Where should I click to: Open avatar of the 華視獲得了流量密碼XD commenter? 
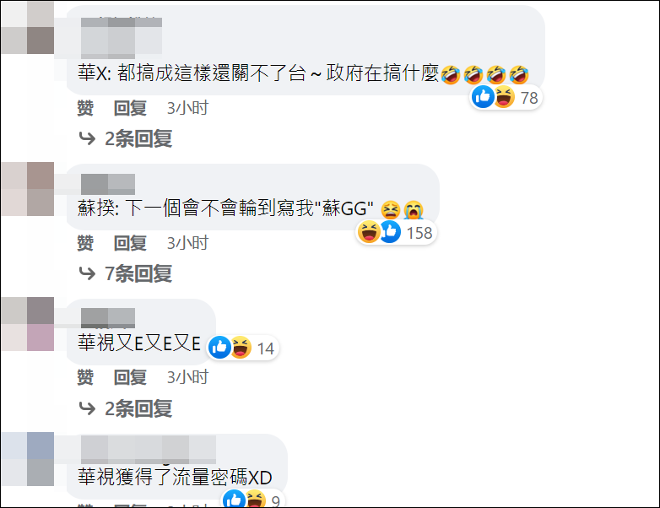pos(27,459)
